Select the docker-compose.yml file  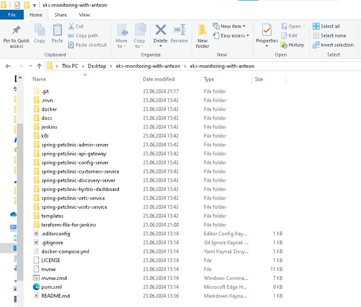65,251
